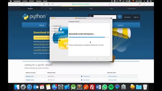Launch Xcode hammer icon in Dock
This screenshot has width=162, height=91.
(x=67, y=87)
